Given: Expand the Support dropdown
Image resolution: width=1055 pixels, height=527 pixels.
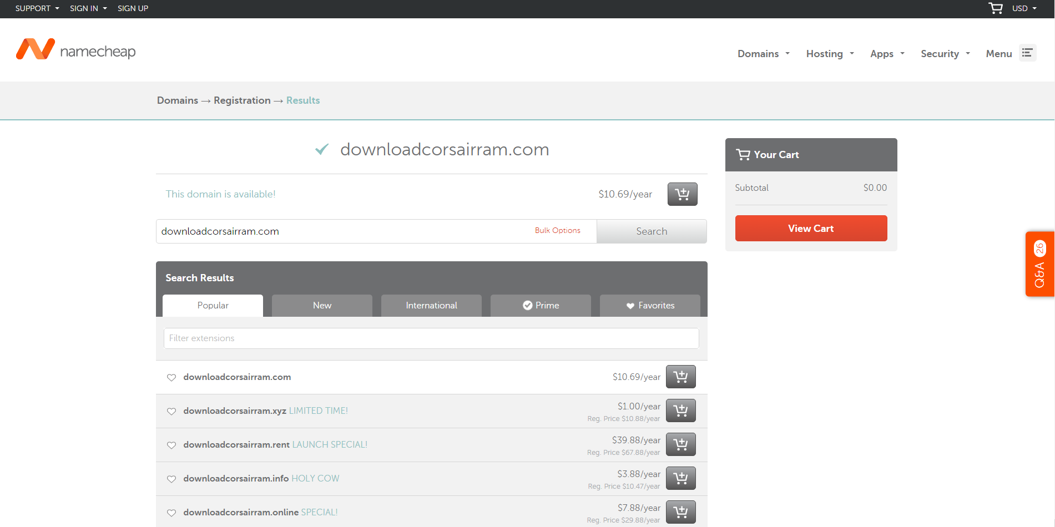Looking at the screenshot, I should pyautogui.click(x=37, y=8).
